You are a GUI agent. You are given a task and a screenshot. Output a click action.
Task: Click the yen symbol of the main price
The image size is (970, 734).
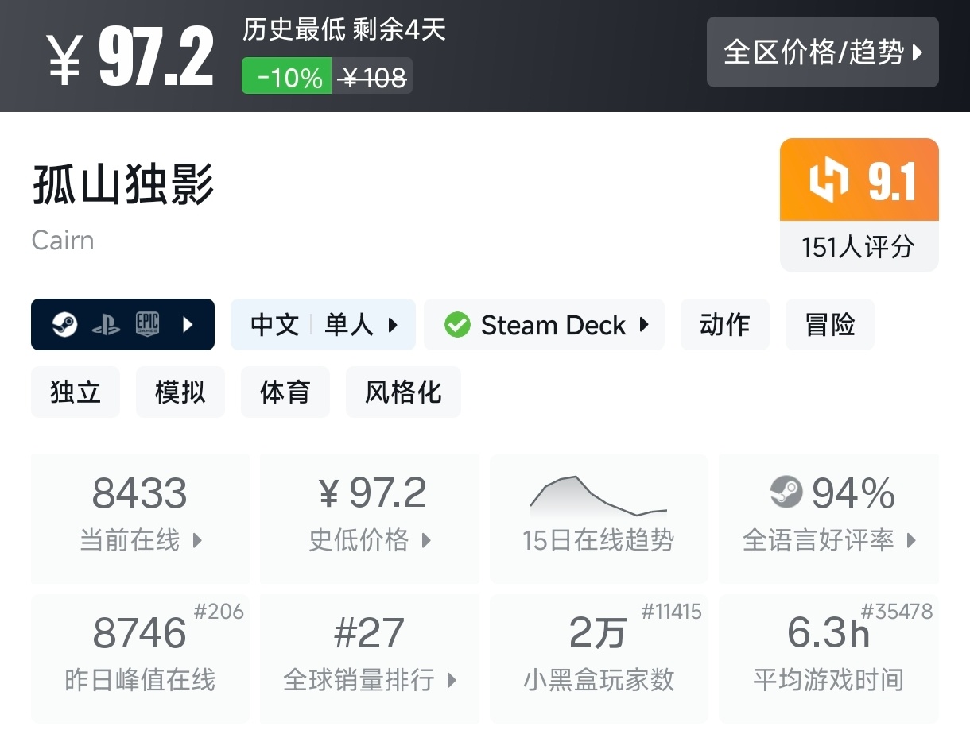pos(64,62)
